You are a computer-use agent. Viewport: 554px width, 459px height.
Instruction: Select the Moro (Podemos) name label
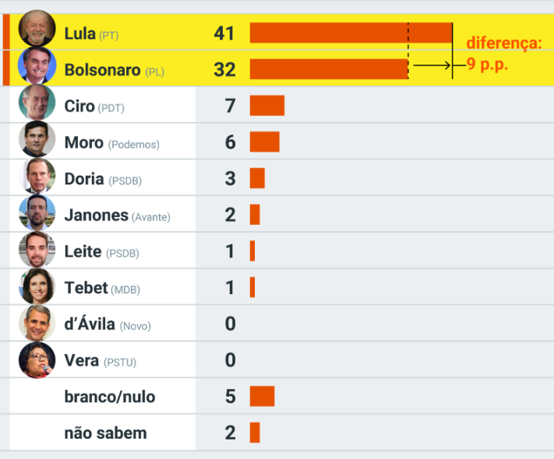pos(111,143)
